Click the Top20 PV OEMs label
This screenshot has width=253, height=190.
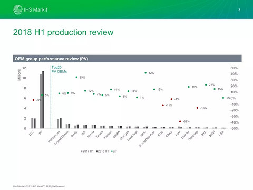[x=59, y=70]
